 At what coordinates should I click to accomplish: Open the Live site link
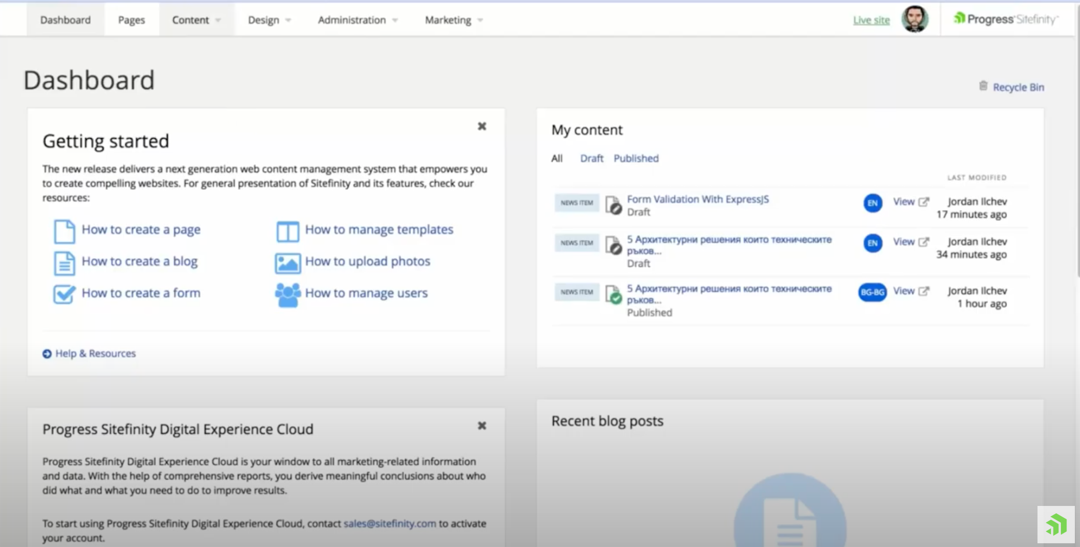click(x=871, y=20)
